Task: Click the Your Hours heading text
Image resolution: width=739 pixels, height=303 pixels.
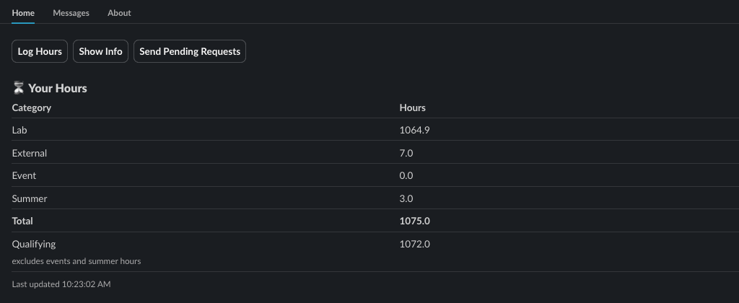Action: tap(58, 88)
